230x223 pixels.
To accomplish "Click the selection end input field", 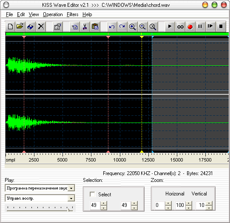I will click(126, 205).
